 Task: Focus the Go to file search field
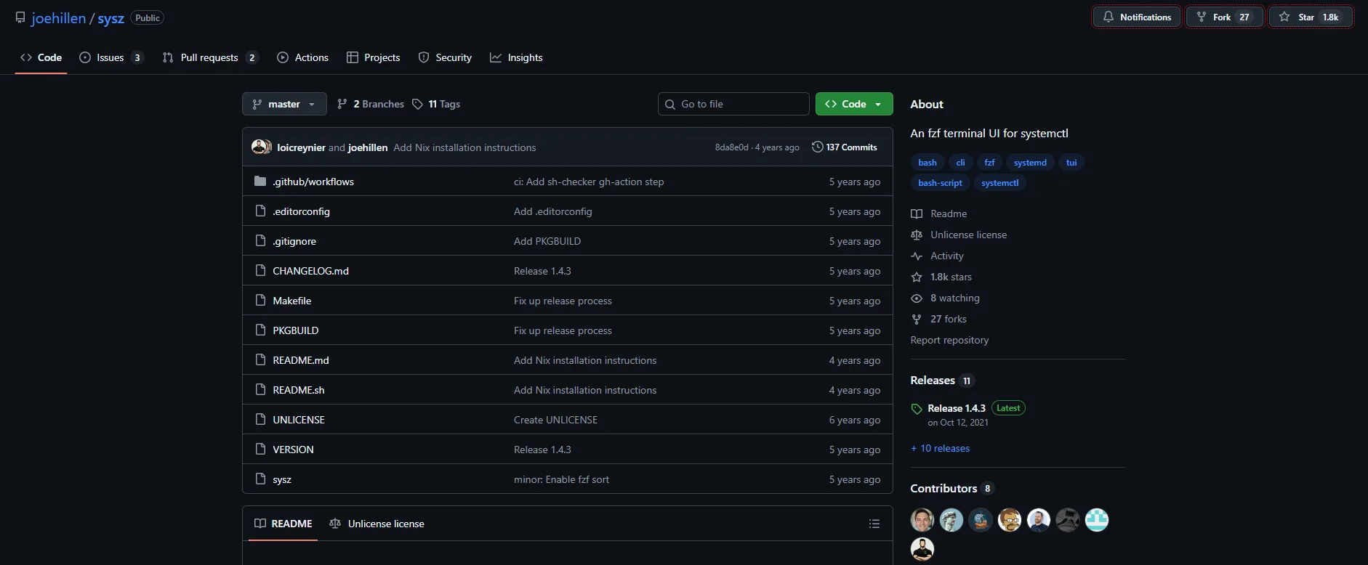[733, 104]
